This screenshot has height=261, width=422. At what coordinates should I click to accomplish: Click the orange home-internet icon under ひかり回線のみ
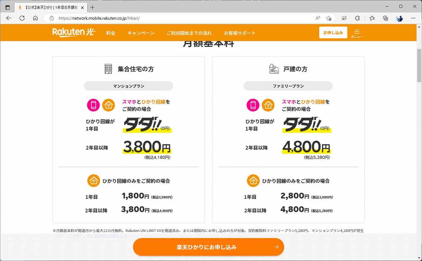[94, 180]
